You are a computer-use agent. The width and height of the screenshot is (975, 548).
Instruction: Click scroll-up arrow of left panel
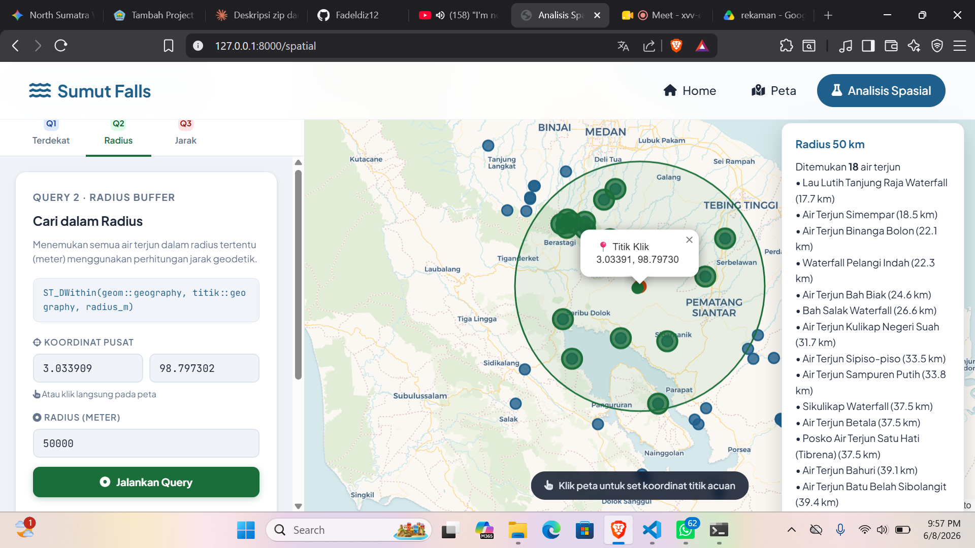click(x=298, y=163)
